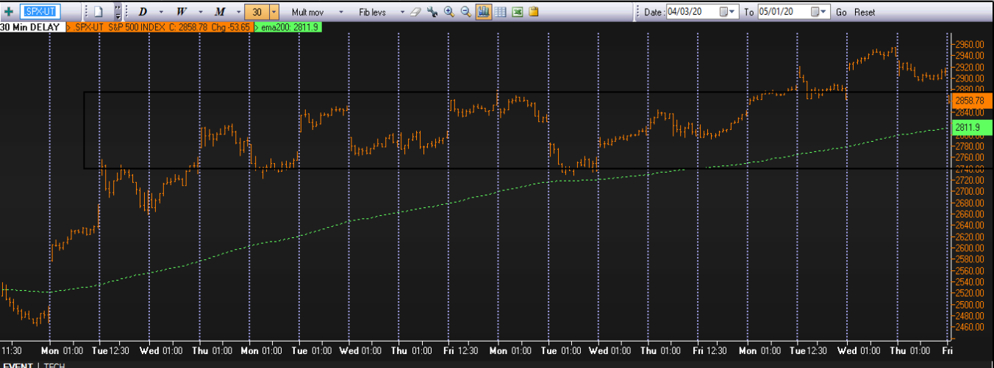
Task: Toggle the highlighted bar chart view button
Action: [x=484, y=12]
